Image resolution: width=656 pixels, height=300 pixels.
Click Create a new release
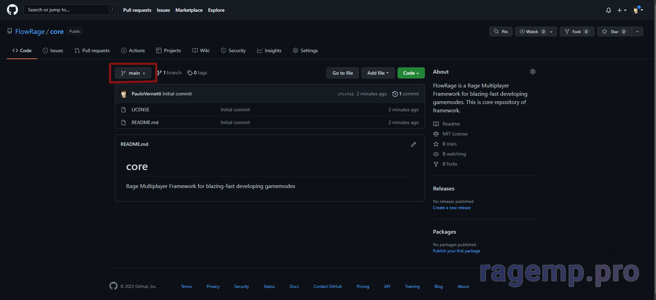(x=452, y=208)
